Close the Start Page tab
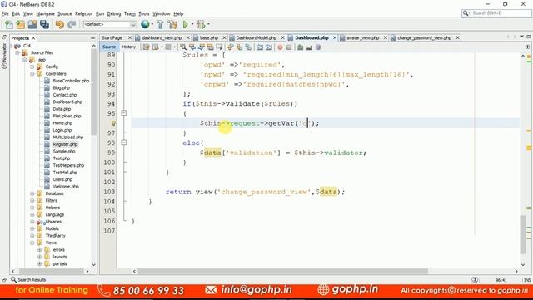 coord(130,37)
